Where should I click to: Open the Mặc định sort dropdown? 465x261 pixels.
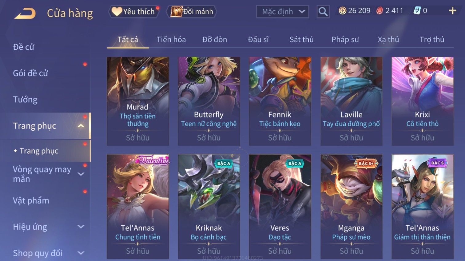pyautogui.click(x=282, y=12)
